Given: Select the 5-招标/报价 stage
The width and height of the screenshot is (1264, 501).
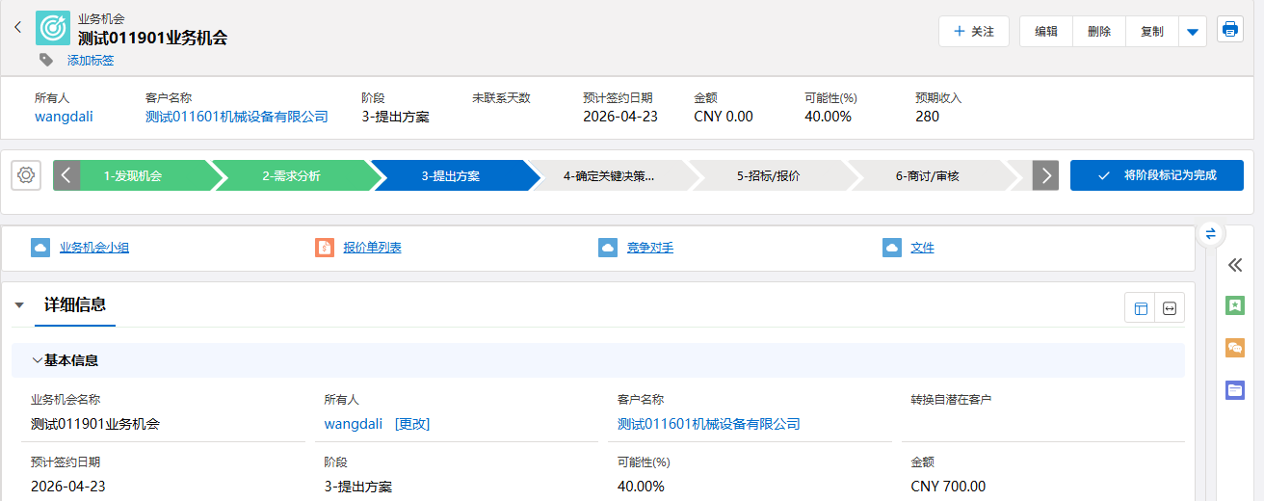Looking at the screenshot, I should point(768,176).
